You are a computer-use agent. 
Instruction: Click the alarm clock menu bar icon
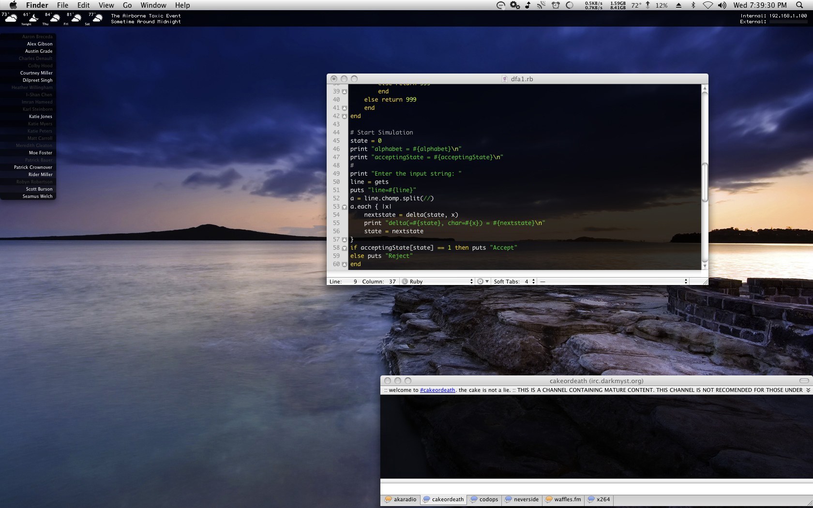click(556, 5)
